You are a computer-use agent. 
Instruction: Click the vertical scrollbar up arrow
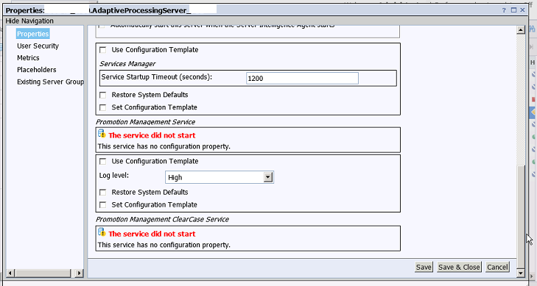521,29
